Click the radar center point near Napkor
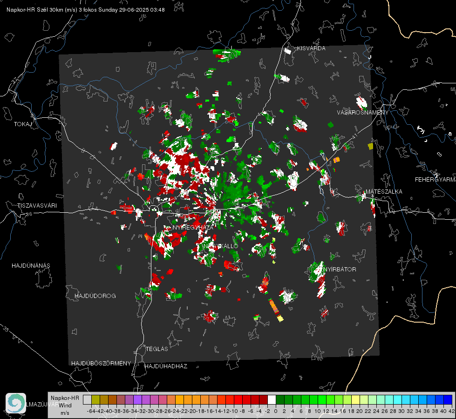 (216, 209)
